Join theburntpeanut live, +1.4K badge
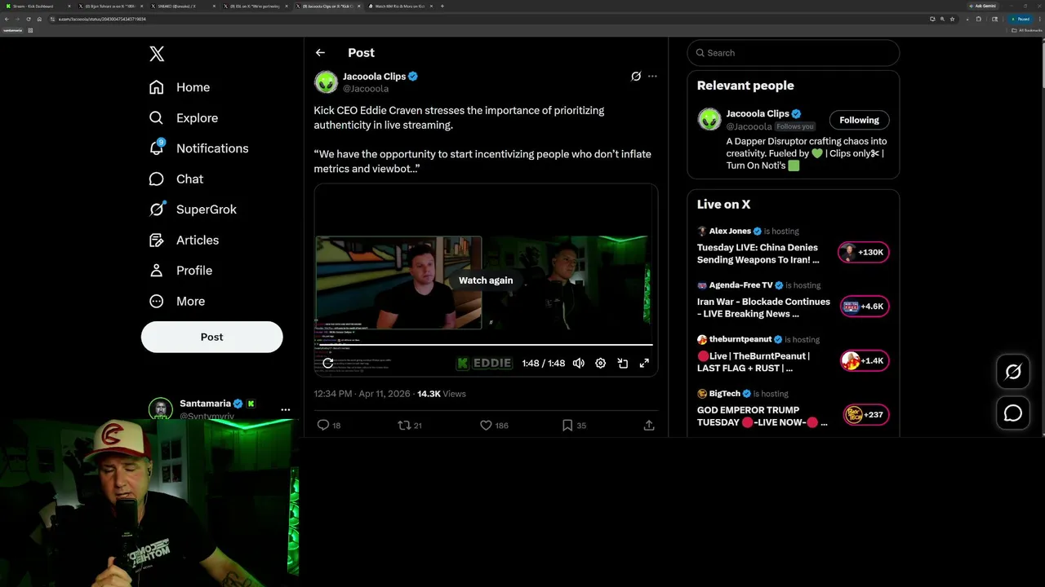1045x587 pixels. click(864, 360)
